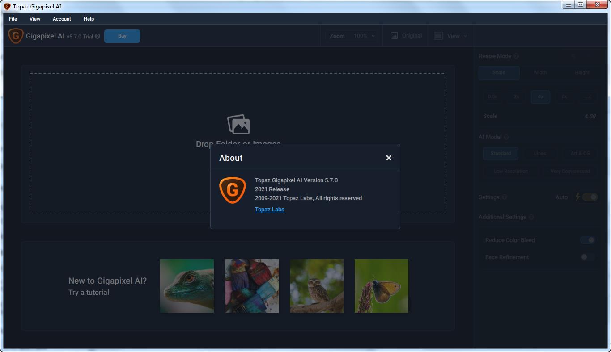Choose the 6x scale option
The image size is (611, 352).
[x=564, y=96]
